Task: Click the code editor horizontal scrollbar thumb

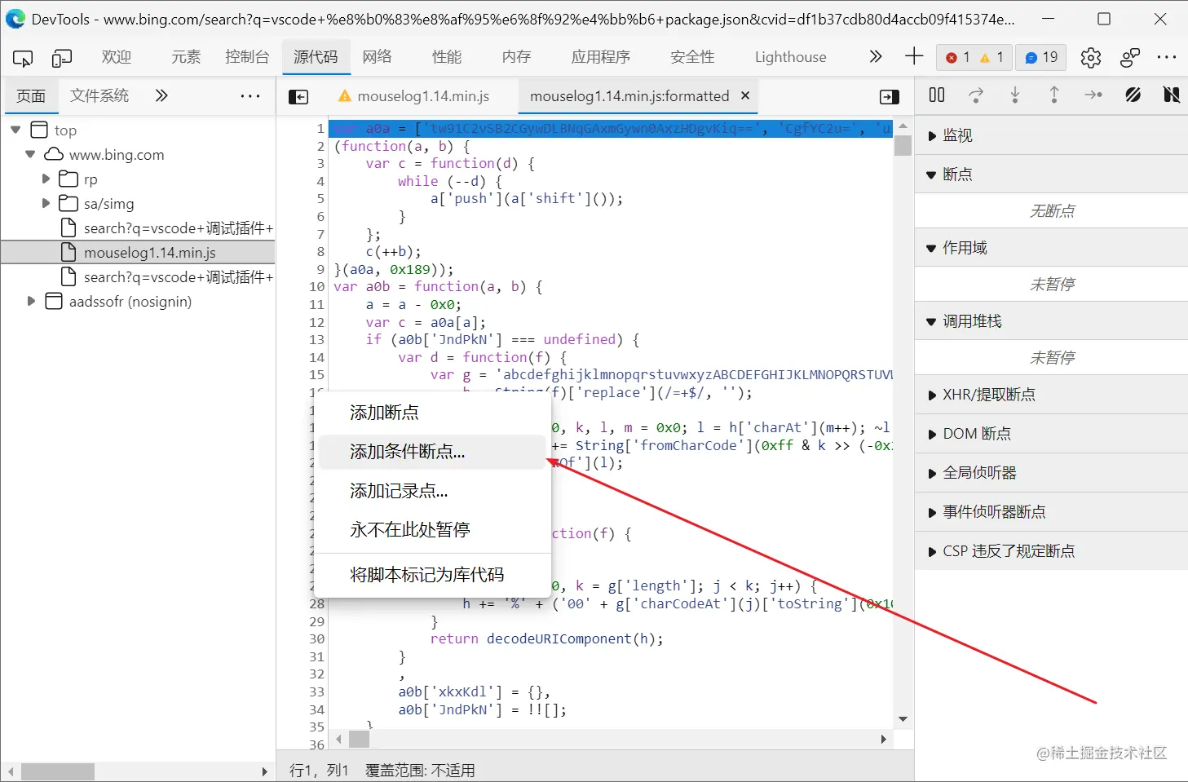Action: tap(360, 739)
